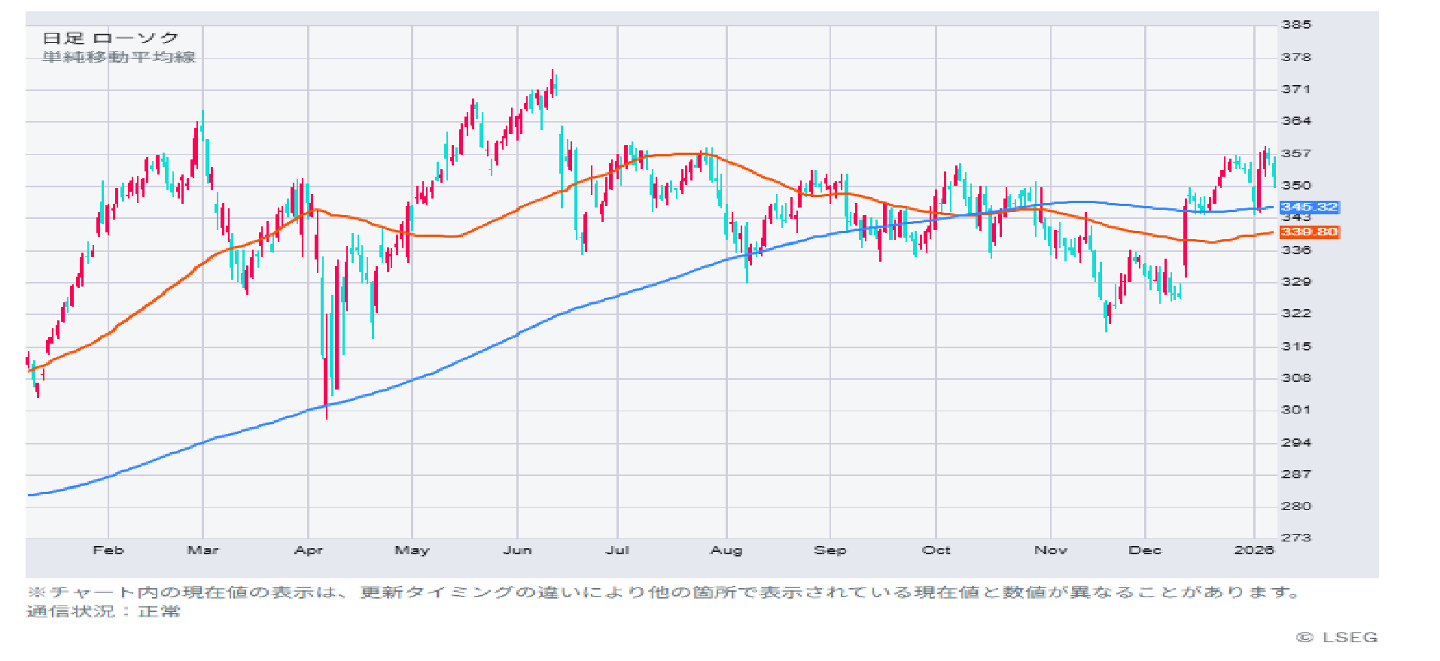1440x661 pixels.
Task: Click the Jun month marker
Action: coord(517,550)
